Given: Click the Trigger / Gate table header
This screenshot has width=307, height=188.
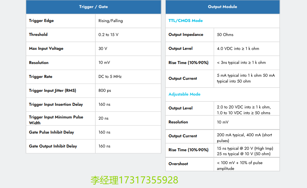Looking at the screenshot, I should point(93,7).
